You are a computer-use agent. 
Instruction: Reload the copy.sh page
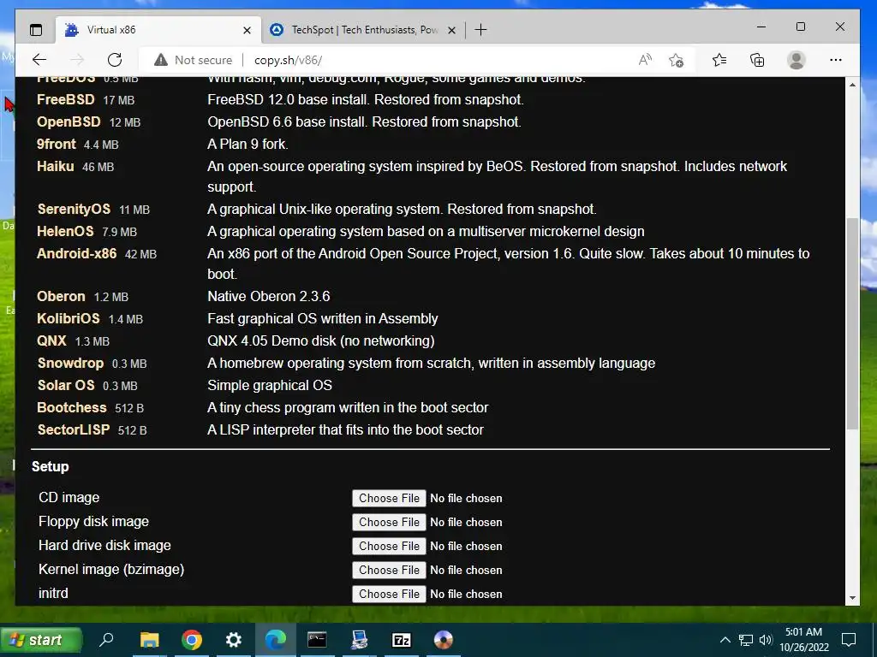click(115, 60)
